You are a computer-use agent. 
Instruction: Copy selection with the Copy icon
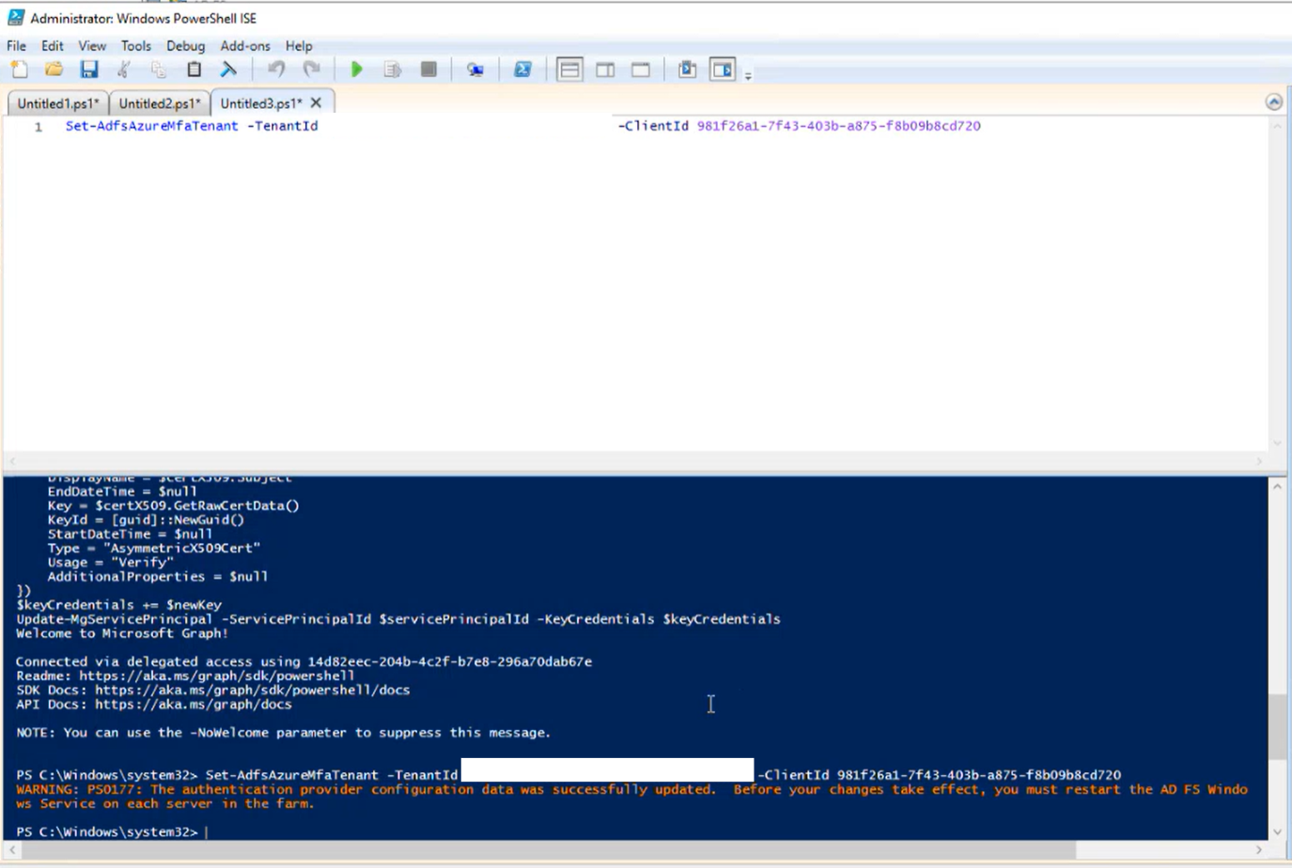pos(159,70)
